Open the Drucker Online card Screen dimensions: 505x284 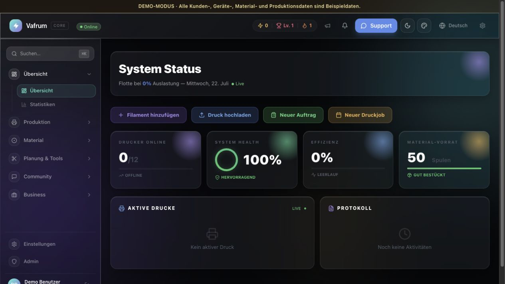tap(156, 160)
